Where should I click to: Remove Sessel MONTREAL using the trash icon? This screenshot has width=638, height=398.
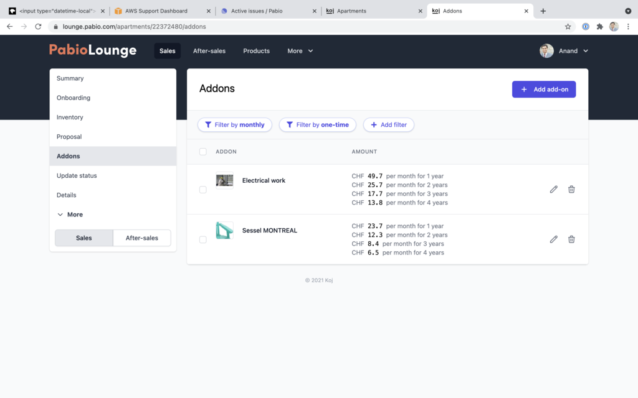pyautogui.click(x=571, y=239)
